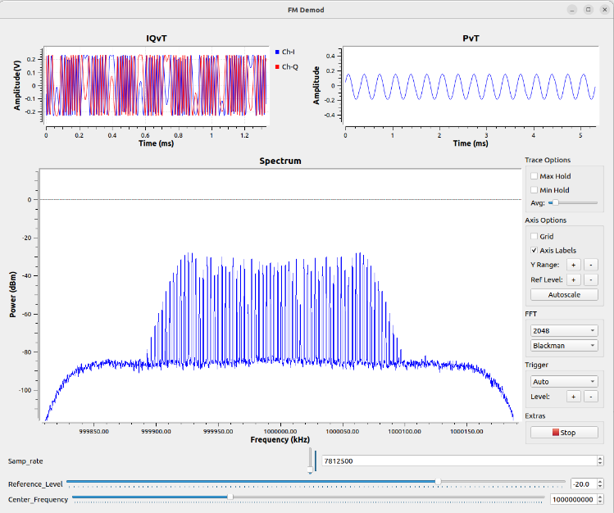This screenshot has height=513, width=614.
Task: Minimize the FM Demod window
Action: pos(572,10)
